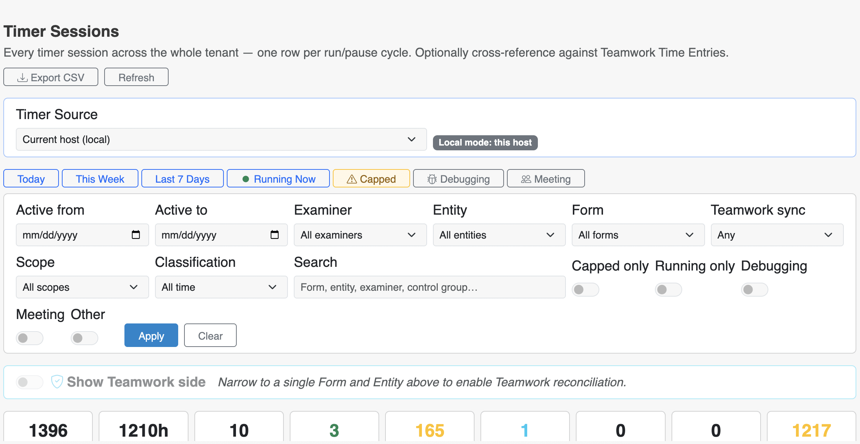Screen dimensions: 860x444
Task: Open the Timer Source dropdown
Action: pos(221,139)
